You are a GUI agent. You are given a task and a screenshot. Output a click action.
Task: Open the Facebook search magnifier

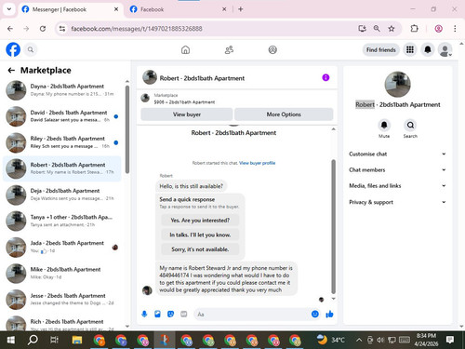pyautogui.click(x=31, y=49)
